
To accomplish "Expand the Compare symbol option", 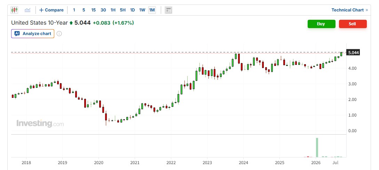I will 51,10.
